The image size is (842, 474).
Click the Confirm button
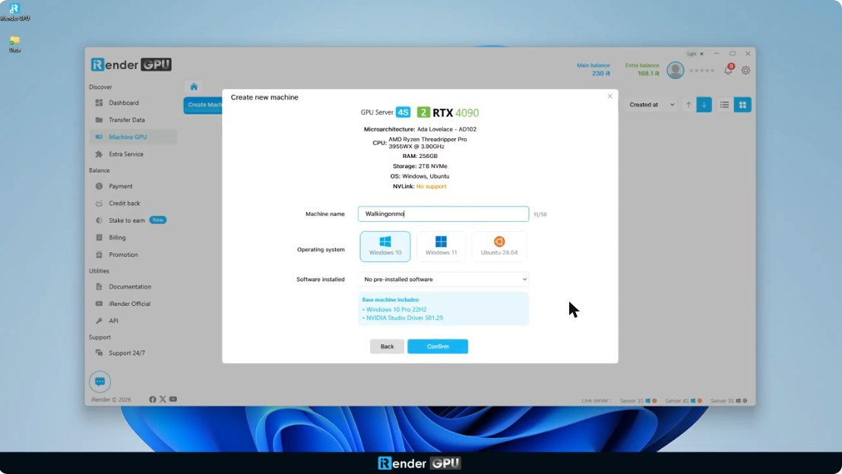438,346
